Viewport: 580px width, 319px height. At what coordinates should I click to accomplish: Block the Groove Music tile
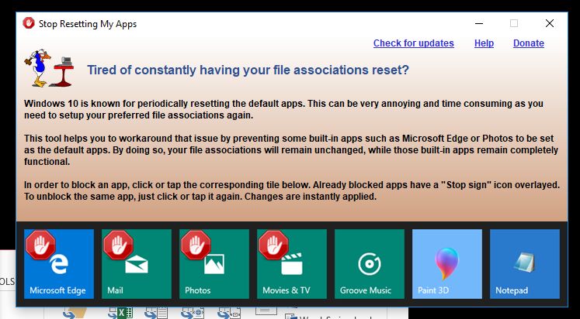tap(370, 264)
